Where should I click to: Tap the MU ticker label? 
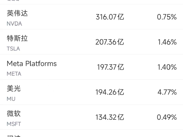coord(11,99)
